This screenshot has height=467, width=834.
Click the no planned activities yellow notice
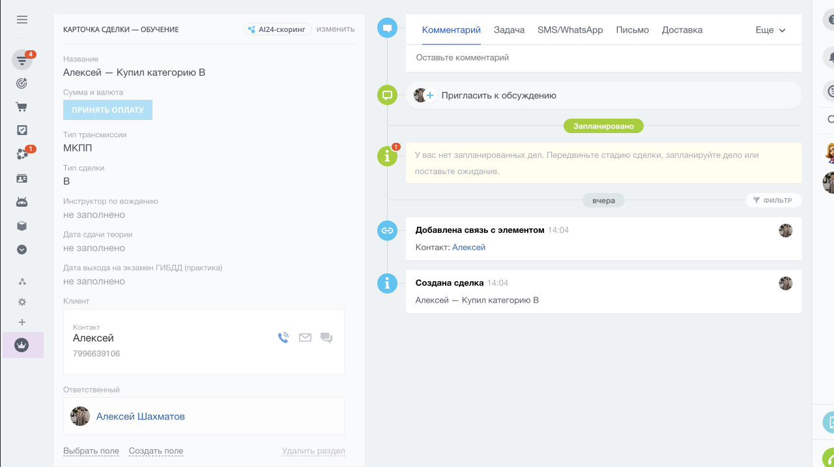[604, 163]
